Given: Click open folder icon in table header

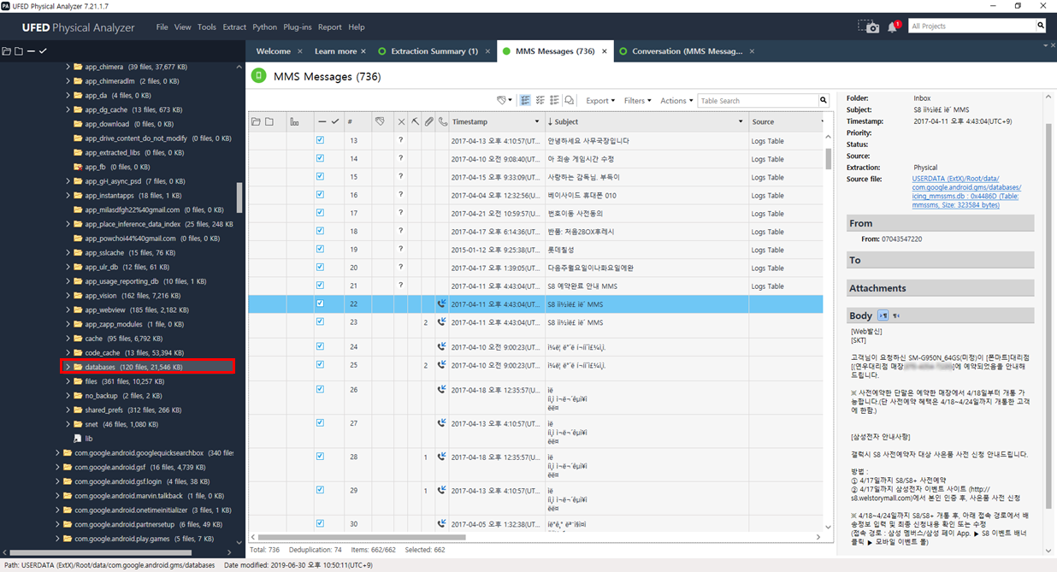Looking at the screenshot, I should (256, 122).
